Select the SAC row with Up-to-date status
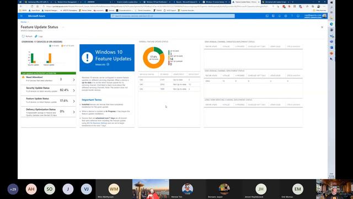 tap(169, 80)
